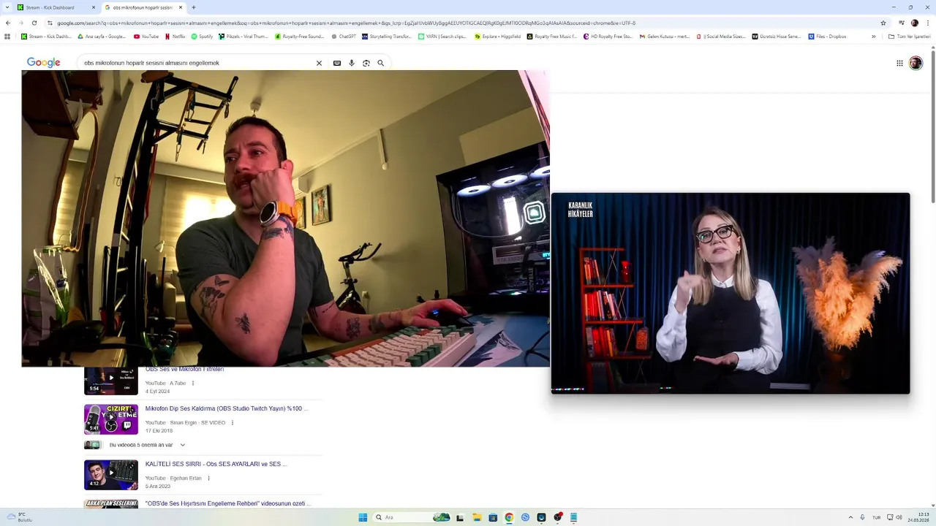936x526 pixels.
Task: Play the 5:54 video thumbnail
Action: point(111,381)
